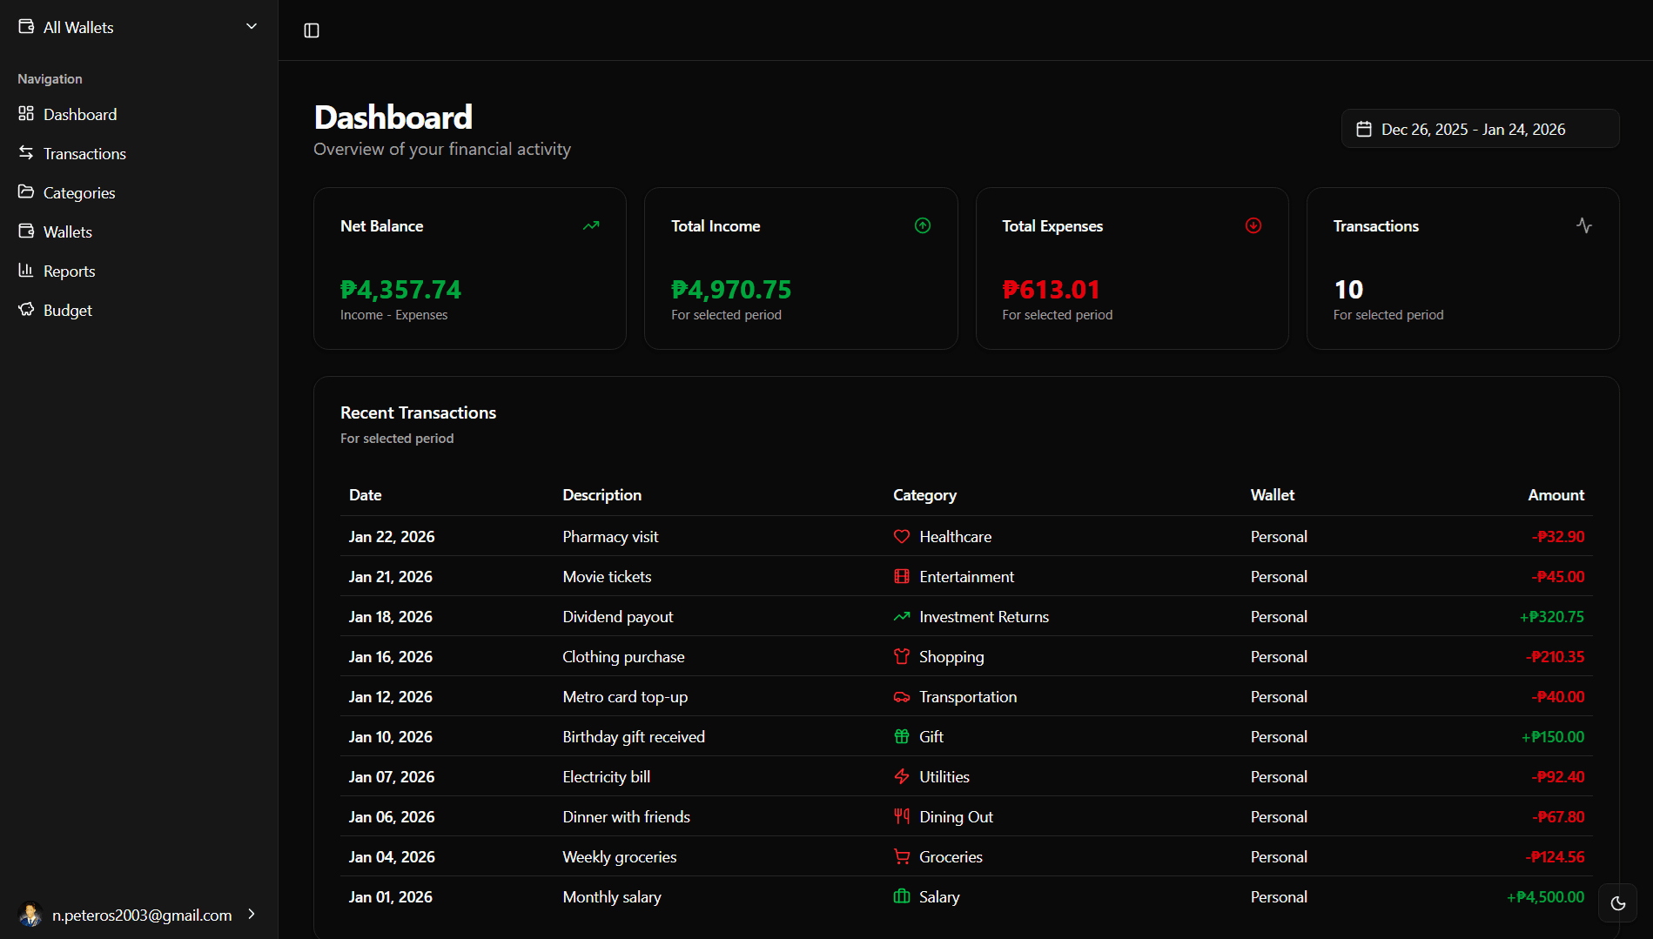Expand the account chevron next to email

point(252,914)
